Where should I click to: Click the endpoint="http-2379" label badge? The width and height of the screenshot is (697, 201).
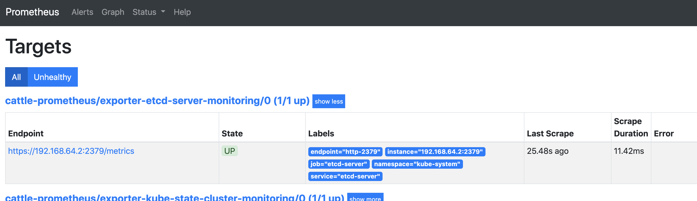(345, 152)
